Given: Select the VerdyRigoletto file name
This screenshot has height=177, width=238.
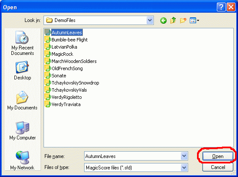Looking at the screenshot, I should tap(67, 97).
